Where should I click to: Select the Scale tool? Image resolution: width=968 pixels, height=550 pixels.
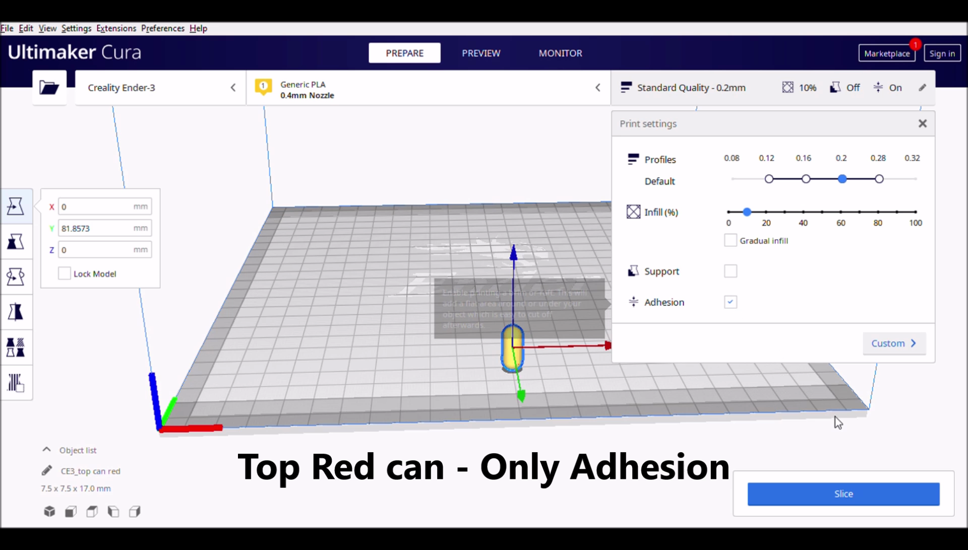(16, 242)
